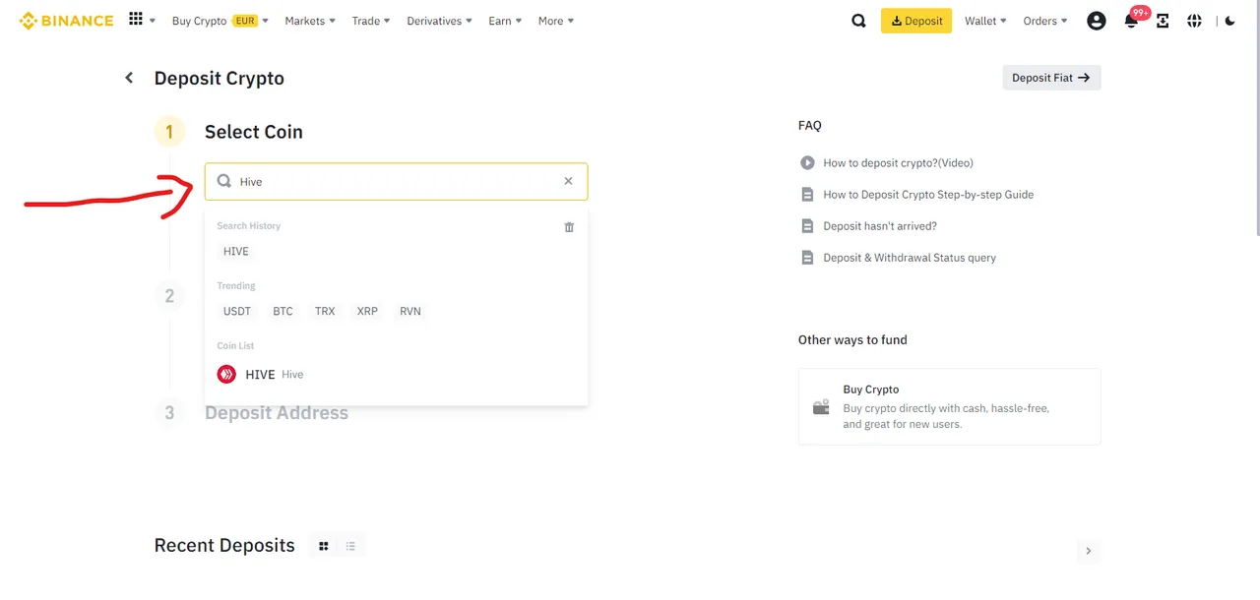Expand the Trade menu
The width and height of the screenshot is (1260, 600).
[371, 21]
